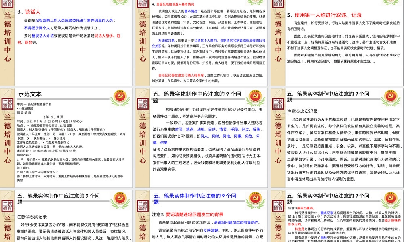Viewport: 404px width, 242px height.
Task: Click the blue text '是违纪问题发生的前提条件'
Action: tap(236, 223)
